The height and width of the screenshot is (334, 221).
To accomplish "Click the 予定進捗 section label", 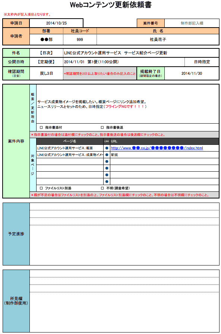I will (x=16, y=234).
